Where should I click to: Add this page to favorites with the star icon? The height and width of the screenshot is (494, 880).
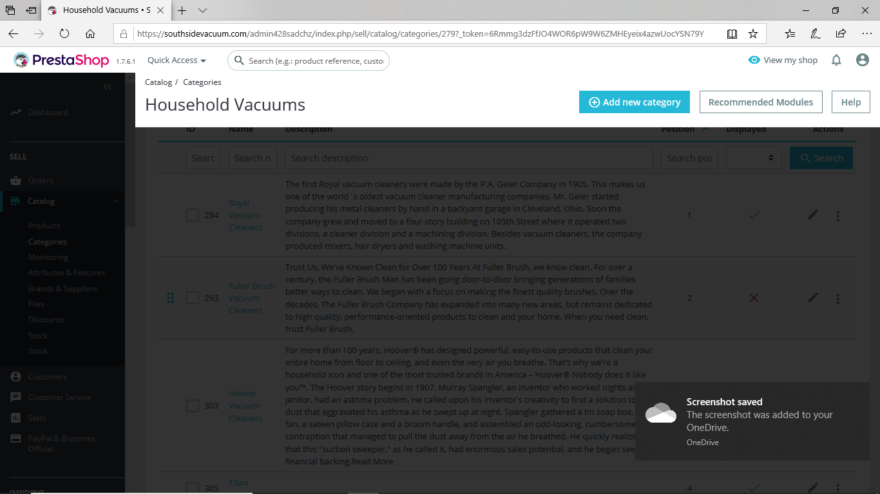(x=752, y=34)
